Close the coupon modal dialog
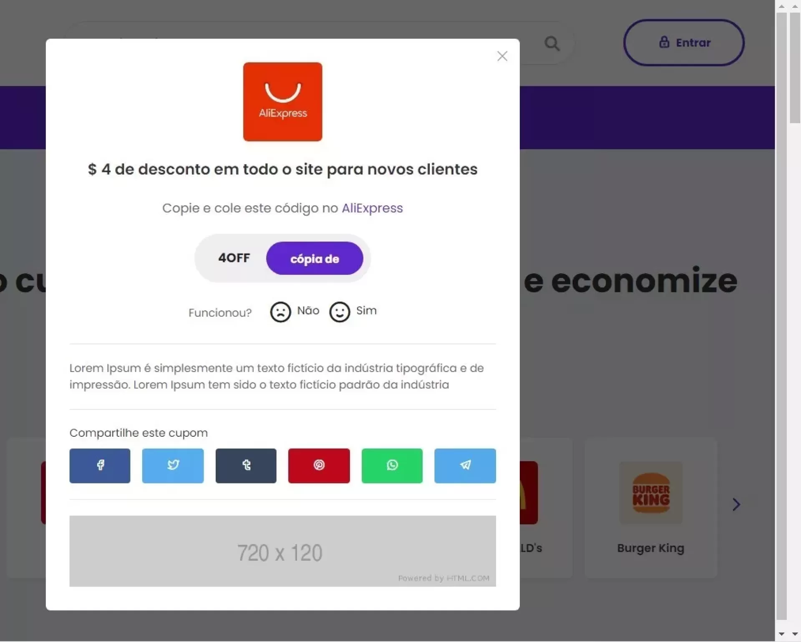 point(502,56)
